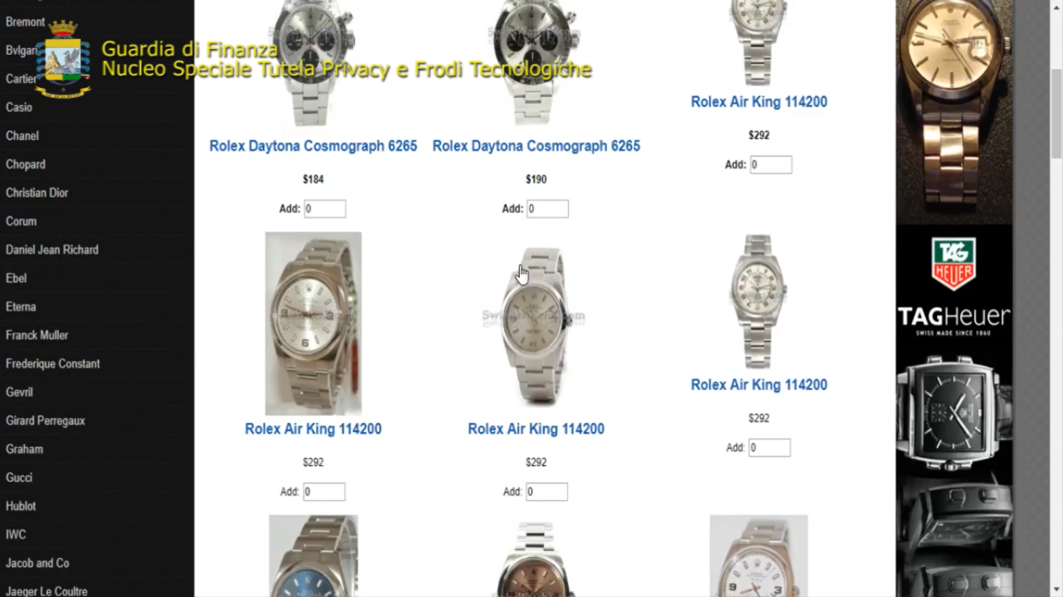Screen dimensions: 1063x597
Task: Open first Rolex Daytona Cosmograph 6265 link
Action: [313, 145]
